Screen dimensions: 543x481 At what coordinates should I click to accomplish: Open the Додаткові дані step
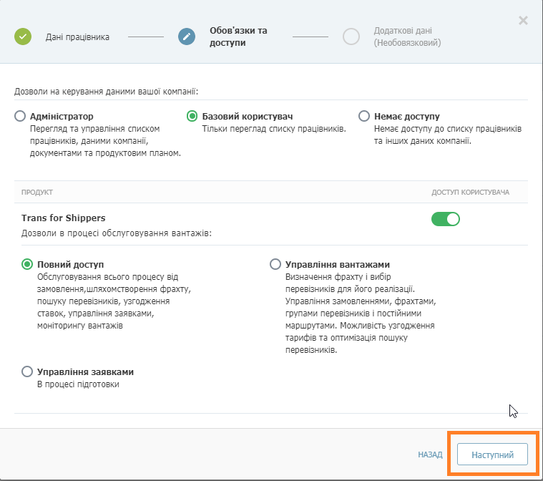407,37
